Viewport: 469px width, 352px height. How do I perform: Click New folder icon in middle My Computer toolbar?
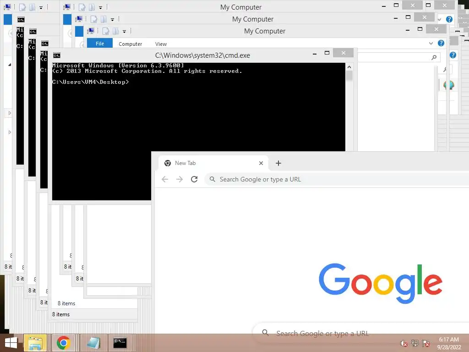(104, 19)
